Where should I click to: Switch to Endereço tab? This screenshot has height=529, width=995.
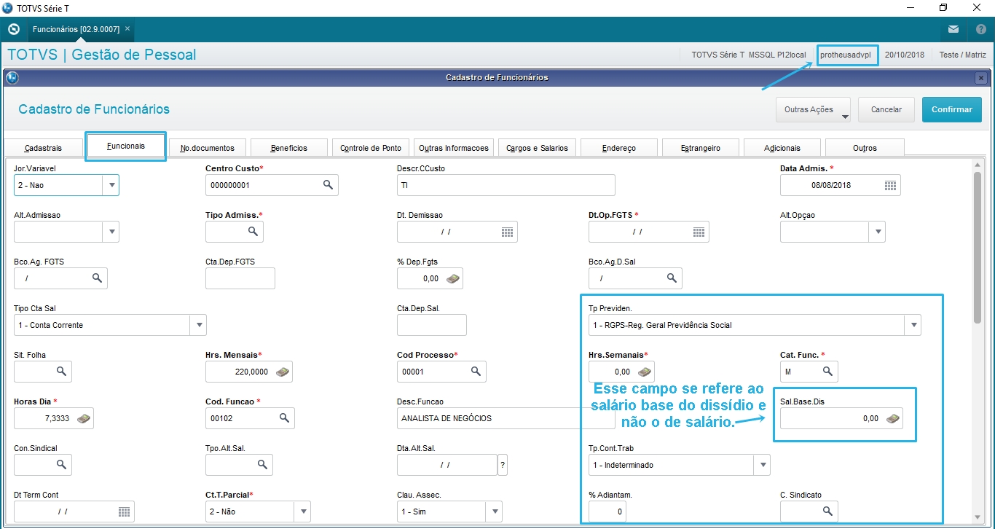click(x=619, y=148)
